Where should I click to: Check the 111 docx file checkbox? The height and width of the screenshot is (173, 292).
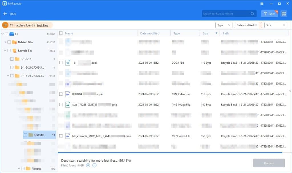pos(61,63)
